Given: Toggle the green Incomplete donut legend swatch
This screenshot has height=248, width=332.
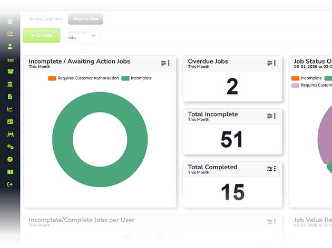Looking at the screenshot, I should pos(125,78).
